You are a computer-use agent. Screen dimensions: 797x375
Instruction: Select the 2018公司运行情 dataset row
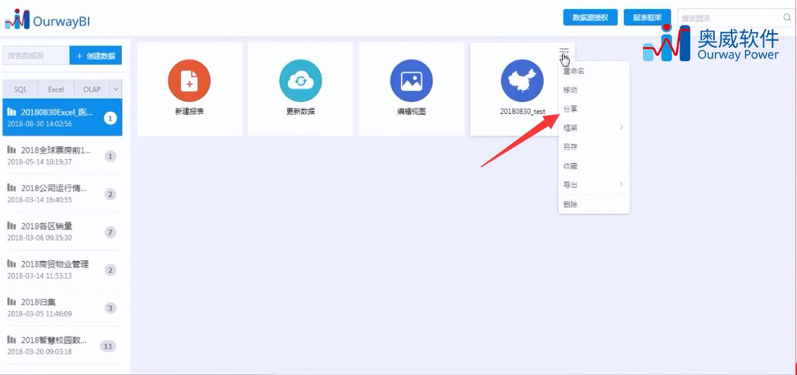[62, 193]
